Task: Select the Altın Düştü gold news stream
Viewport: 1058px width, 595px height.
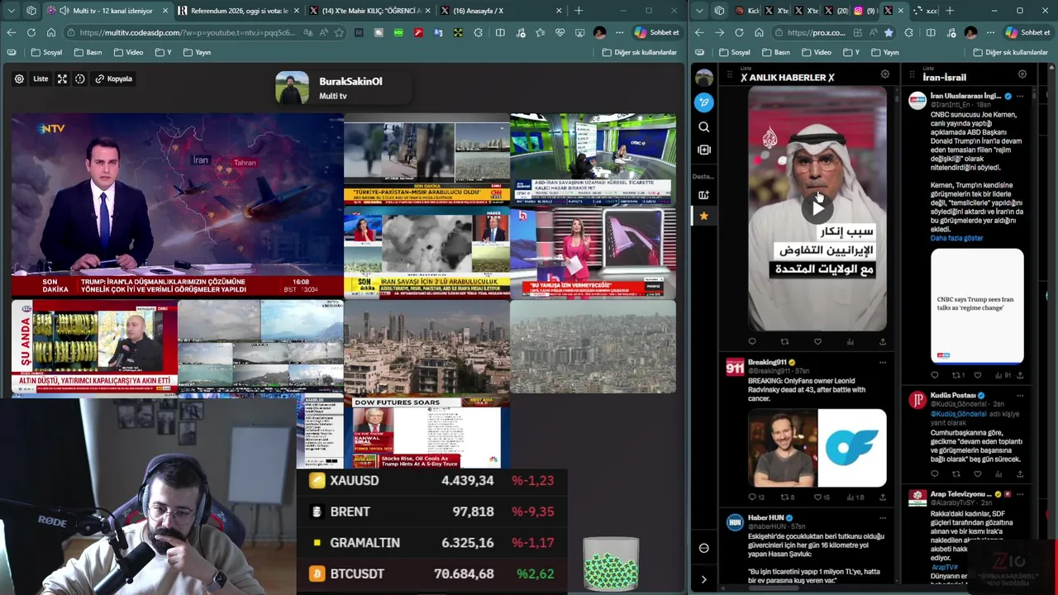Action: tap(94, 346)
